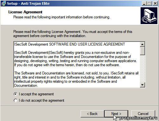Minimize the Anti Trojan Elite setup window
This screenshot has width=159, height=121.
tap(144, 3)
